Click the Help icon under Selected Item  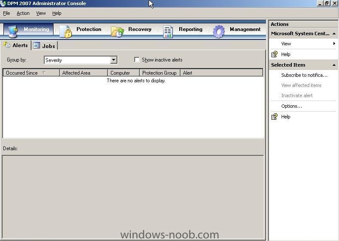click(x=274, y=117)
